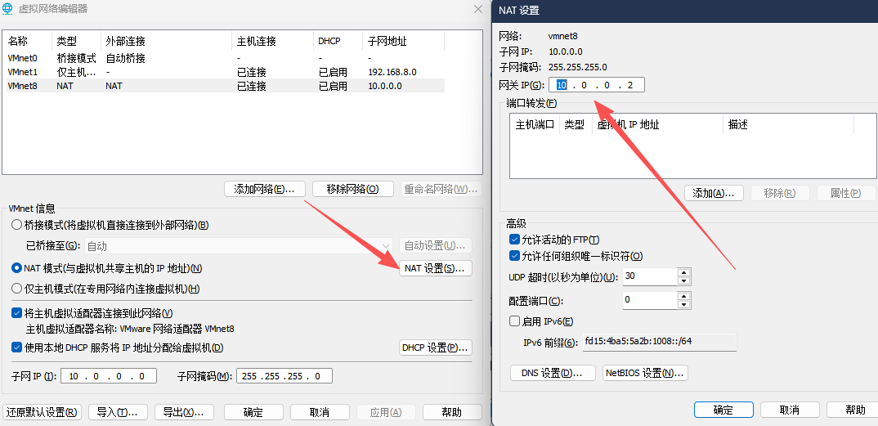The image size is (878, 426).
Task: Toggle 将主机虚拟适配器连接到此网络 checkbox
Action: [16, 313]
